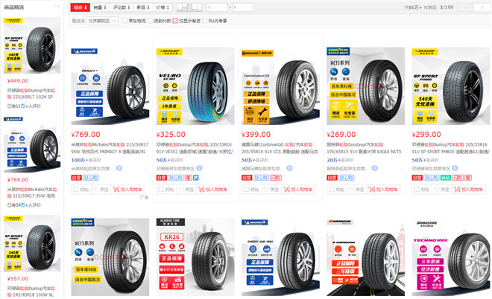Screen dimensions: 492x299
Task: Open sidebar Dunlop 225/65R17 102H product link
Action: click(x=31, y=94)
